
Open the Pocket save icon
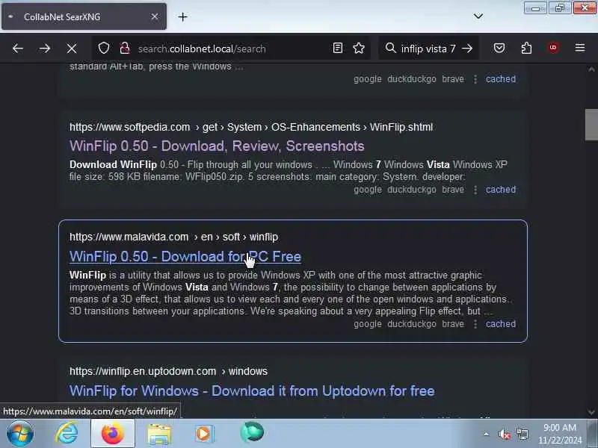[499, 48]
